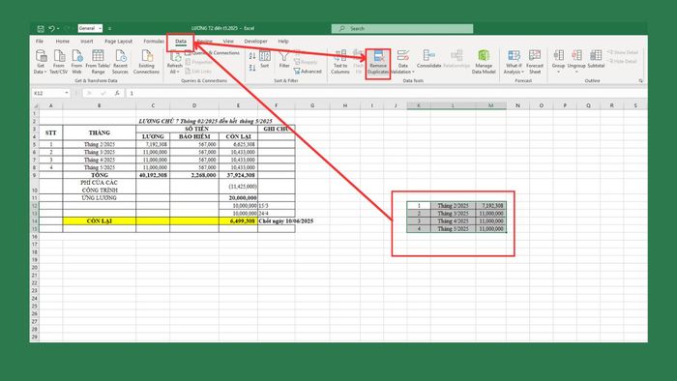Click the Insert Function fx button
The width and height of the screenshot is (677, 381).
pyautogui.click(x=117, y=93)
